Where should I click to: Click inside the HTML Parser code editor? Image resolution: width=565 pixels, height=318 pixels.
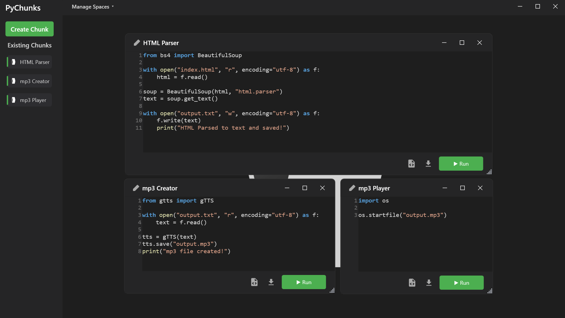point(317,102)
